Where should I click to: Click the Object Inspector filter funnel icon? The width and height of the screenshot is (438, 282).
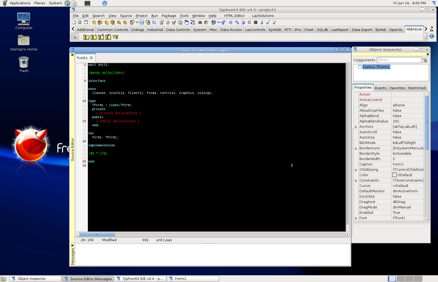pos(425,60)
